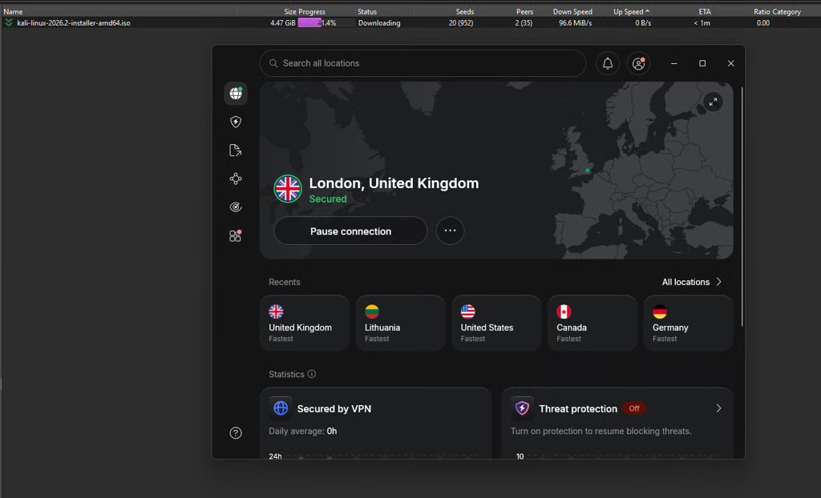The width and height of the screenshot is (821, 498).
Task: Click Search all locations field
Action: pos(423,63)
